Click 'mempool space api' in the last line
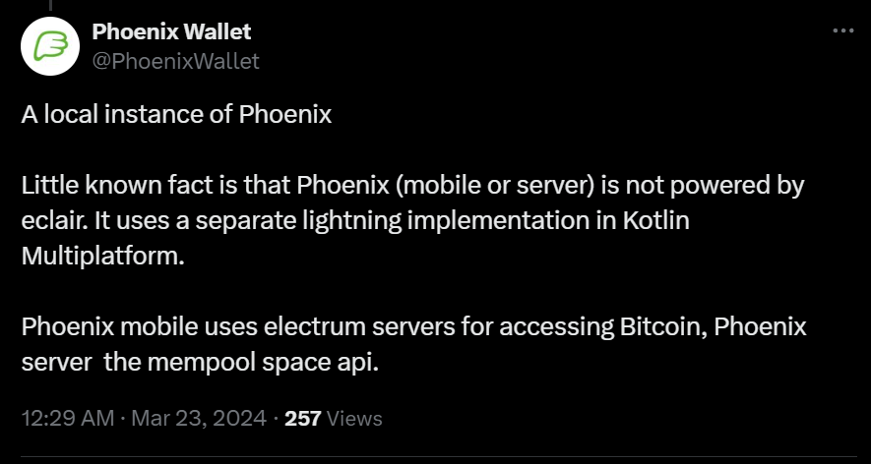Viewport: 871px width, 464px height. pos(264,363)
